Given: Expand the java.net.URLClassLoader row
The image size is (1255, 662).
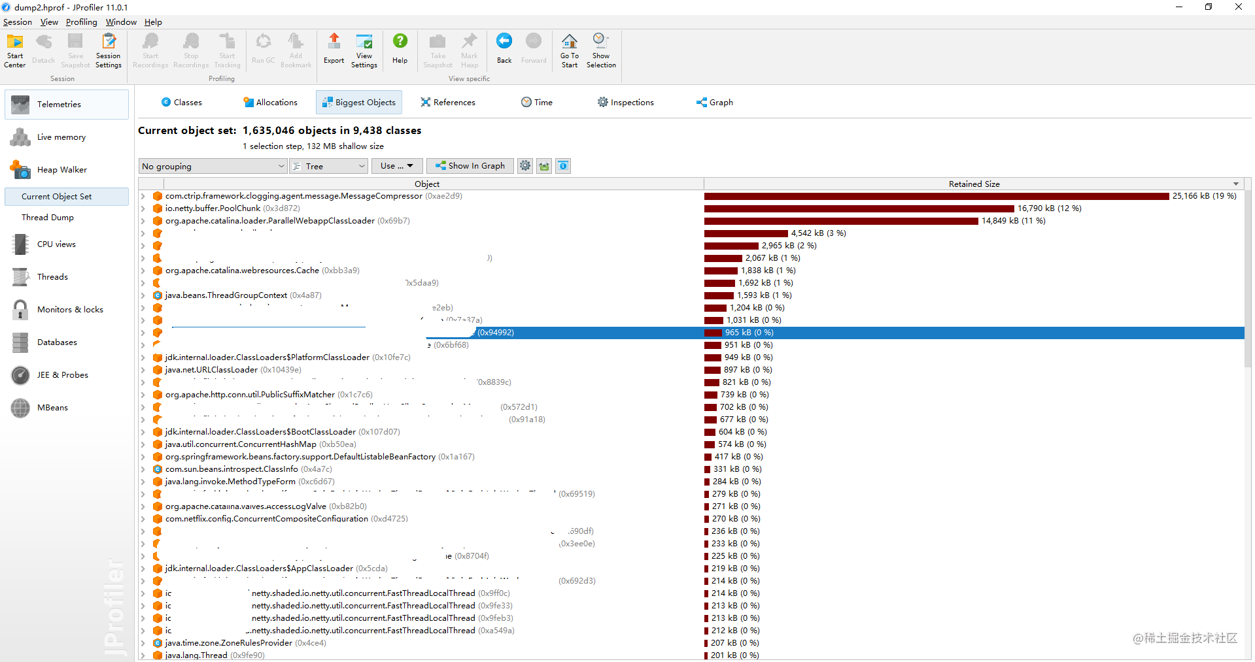Looking at the screenshot, I should pyautogui.click(x=143, y=370).
